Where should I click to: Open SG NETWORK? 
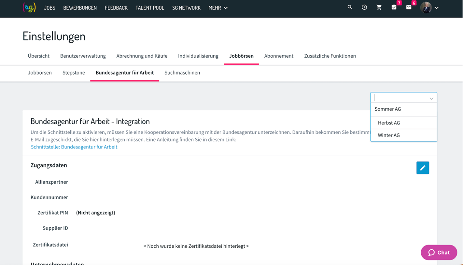coord(186,8)
